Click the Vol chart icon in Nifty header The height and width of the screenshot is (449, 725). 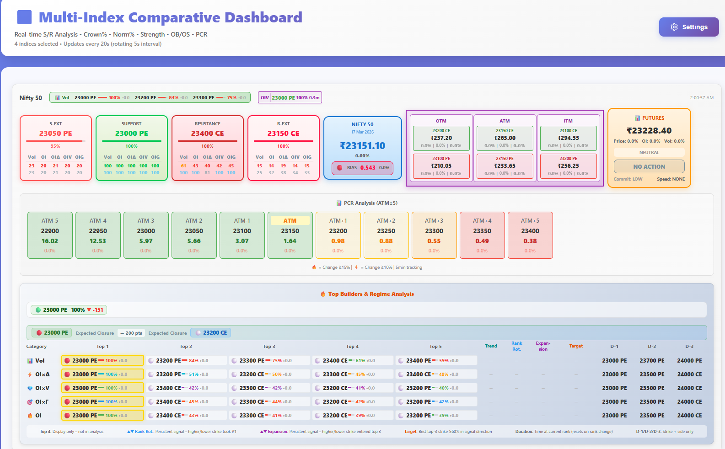57,97
